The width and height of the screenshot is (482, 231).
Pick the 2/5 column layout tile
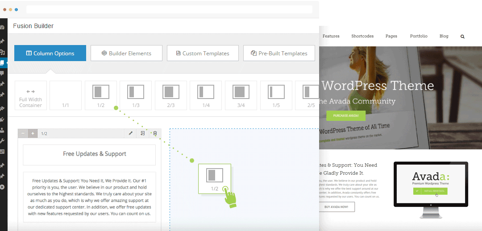(307, 95)
